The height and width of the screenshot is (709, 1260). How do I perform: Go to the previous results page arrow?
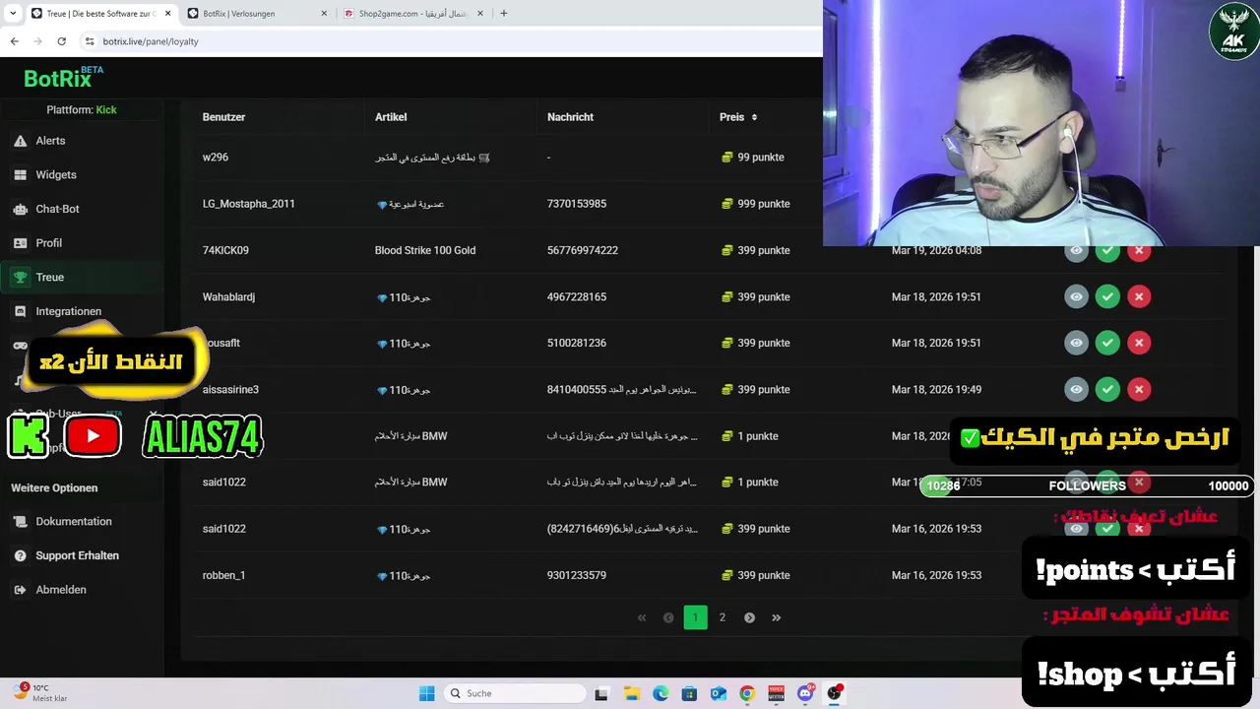668,617
